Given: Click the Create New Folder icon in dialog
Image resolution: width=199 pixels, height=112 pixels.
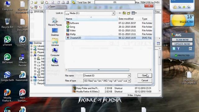Looking at the screenshot, I should 128,13.
